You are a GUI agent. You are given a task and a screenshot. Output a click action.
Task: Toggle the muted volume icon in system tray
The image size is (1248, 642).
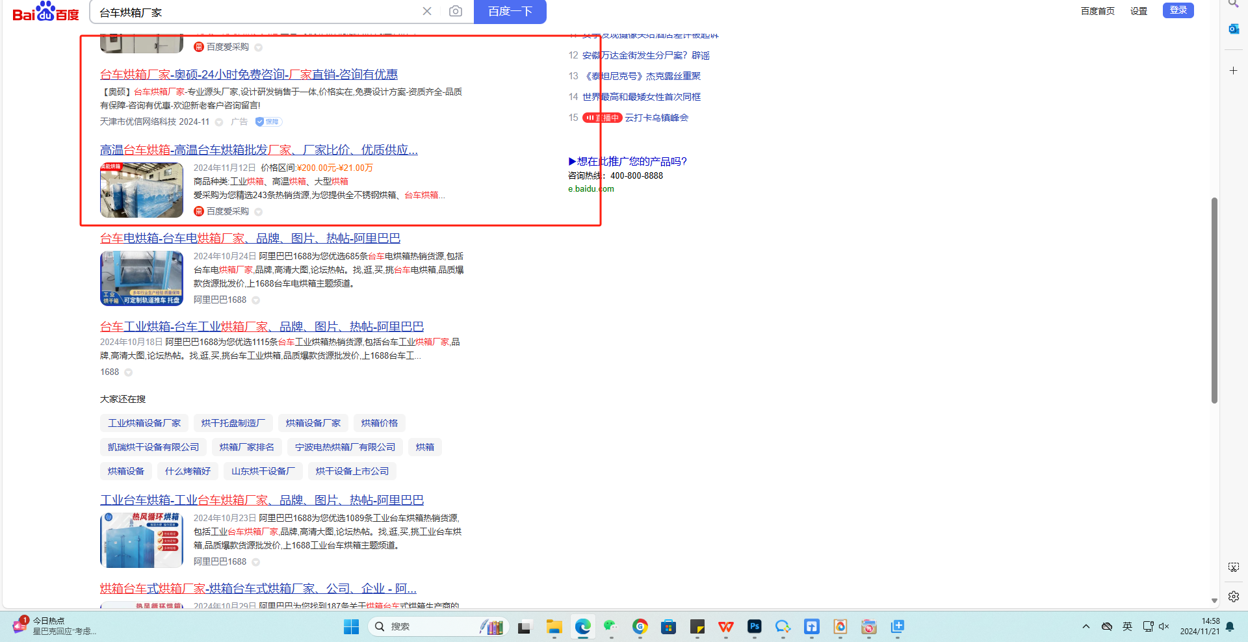click(x=1163, y=626)
